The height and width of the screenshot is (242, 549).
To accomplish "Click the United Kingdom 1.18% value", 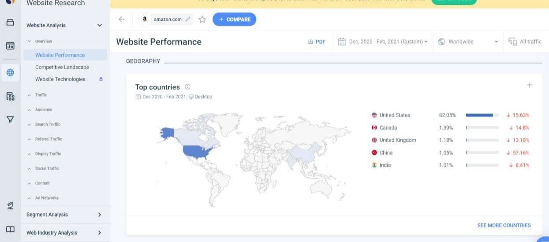I will [446, 140].
